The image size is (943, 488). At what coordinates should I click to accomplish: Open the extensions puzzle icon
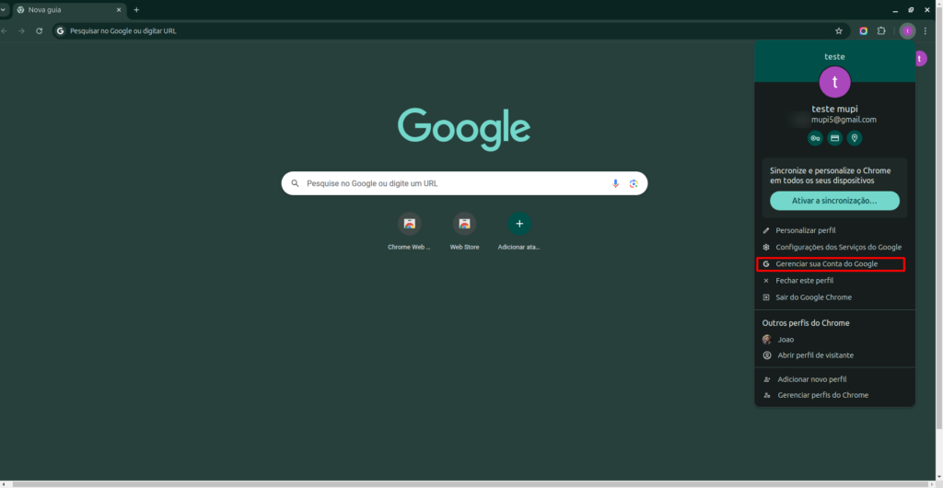tap(881, 30)
